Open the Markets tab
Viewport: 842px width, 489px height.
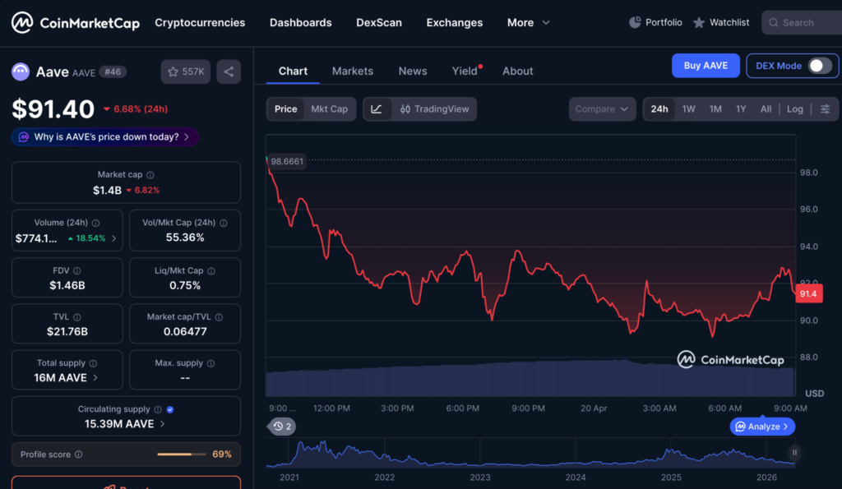(x=352, y=71)
